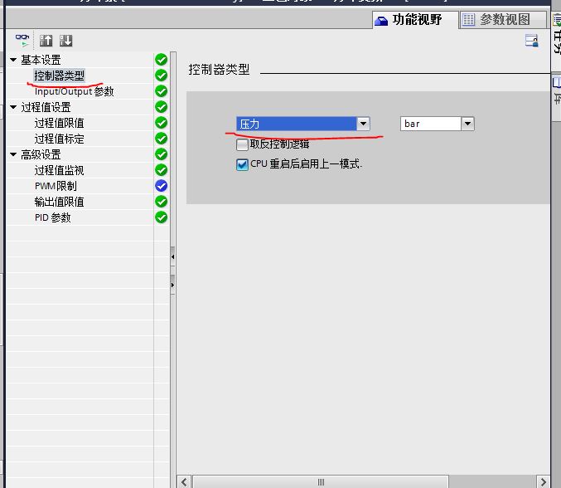The image size is (561, 488).
Task: Click the window icon at top right of panel
Action: pos(532,41)
